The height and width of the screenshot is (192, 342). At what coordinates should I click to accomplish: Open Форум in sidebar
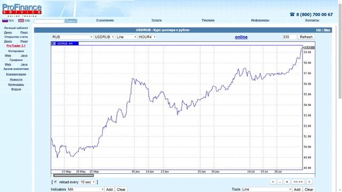(16, 89)
